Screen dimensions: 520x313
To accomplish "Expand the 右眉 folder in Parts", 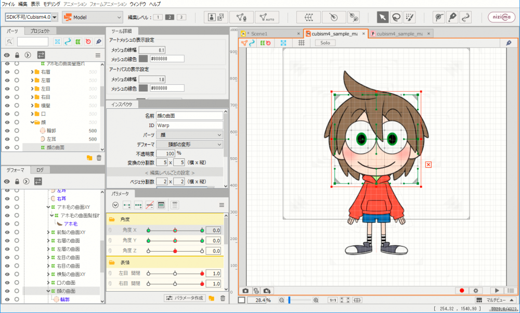I will pos(32,72).
